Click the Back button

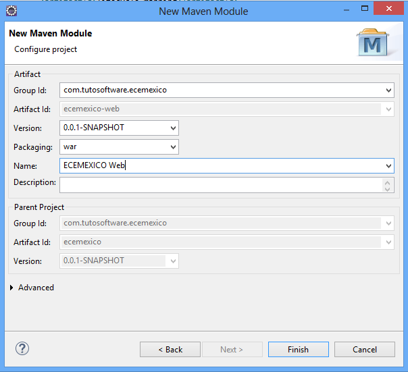(170, 349)
